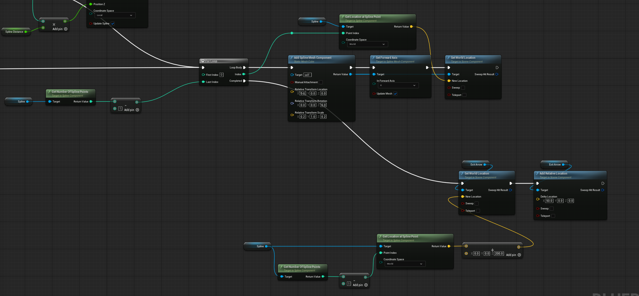Select bottom Get Number Of Spline Points title
The width and height of the screenshot is (639, 296).
[x=302, y=267]
